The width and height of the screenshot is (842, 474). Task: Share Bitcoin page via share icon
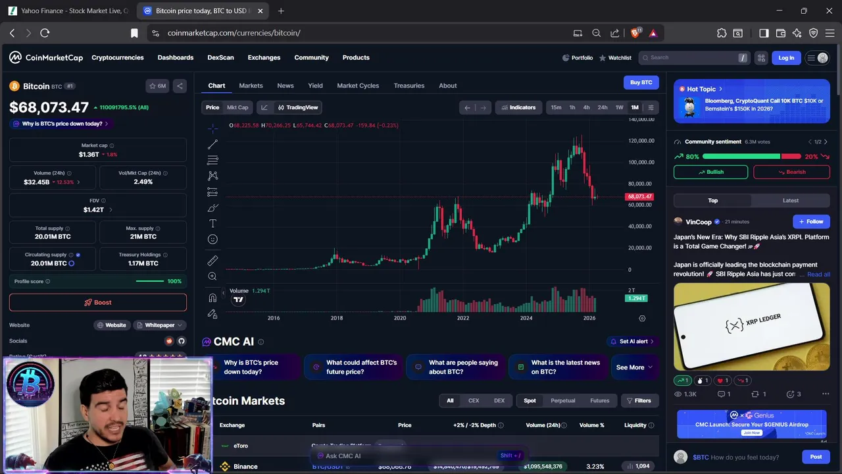point(180,86)
